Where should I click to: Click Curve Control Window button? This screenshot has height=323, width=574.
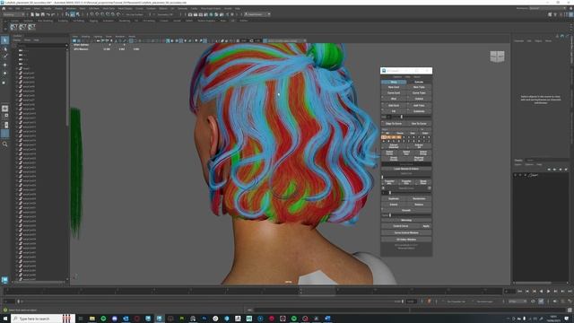(x=406, y=232)
